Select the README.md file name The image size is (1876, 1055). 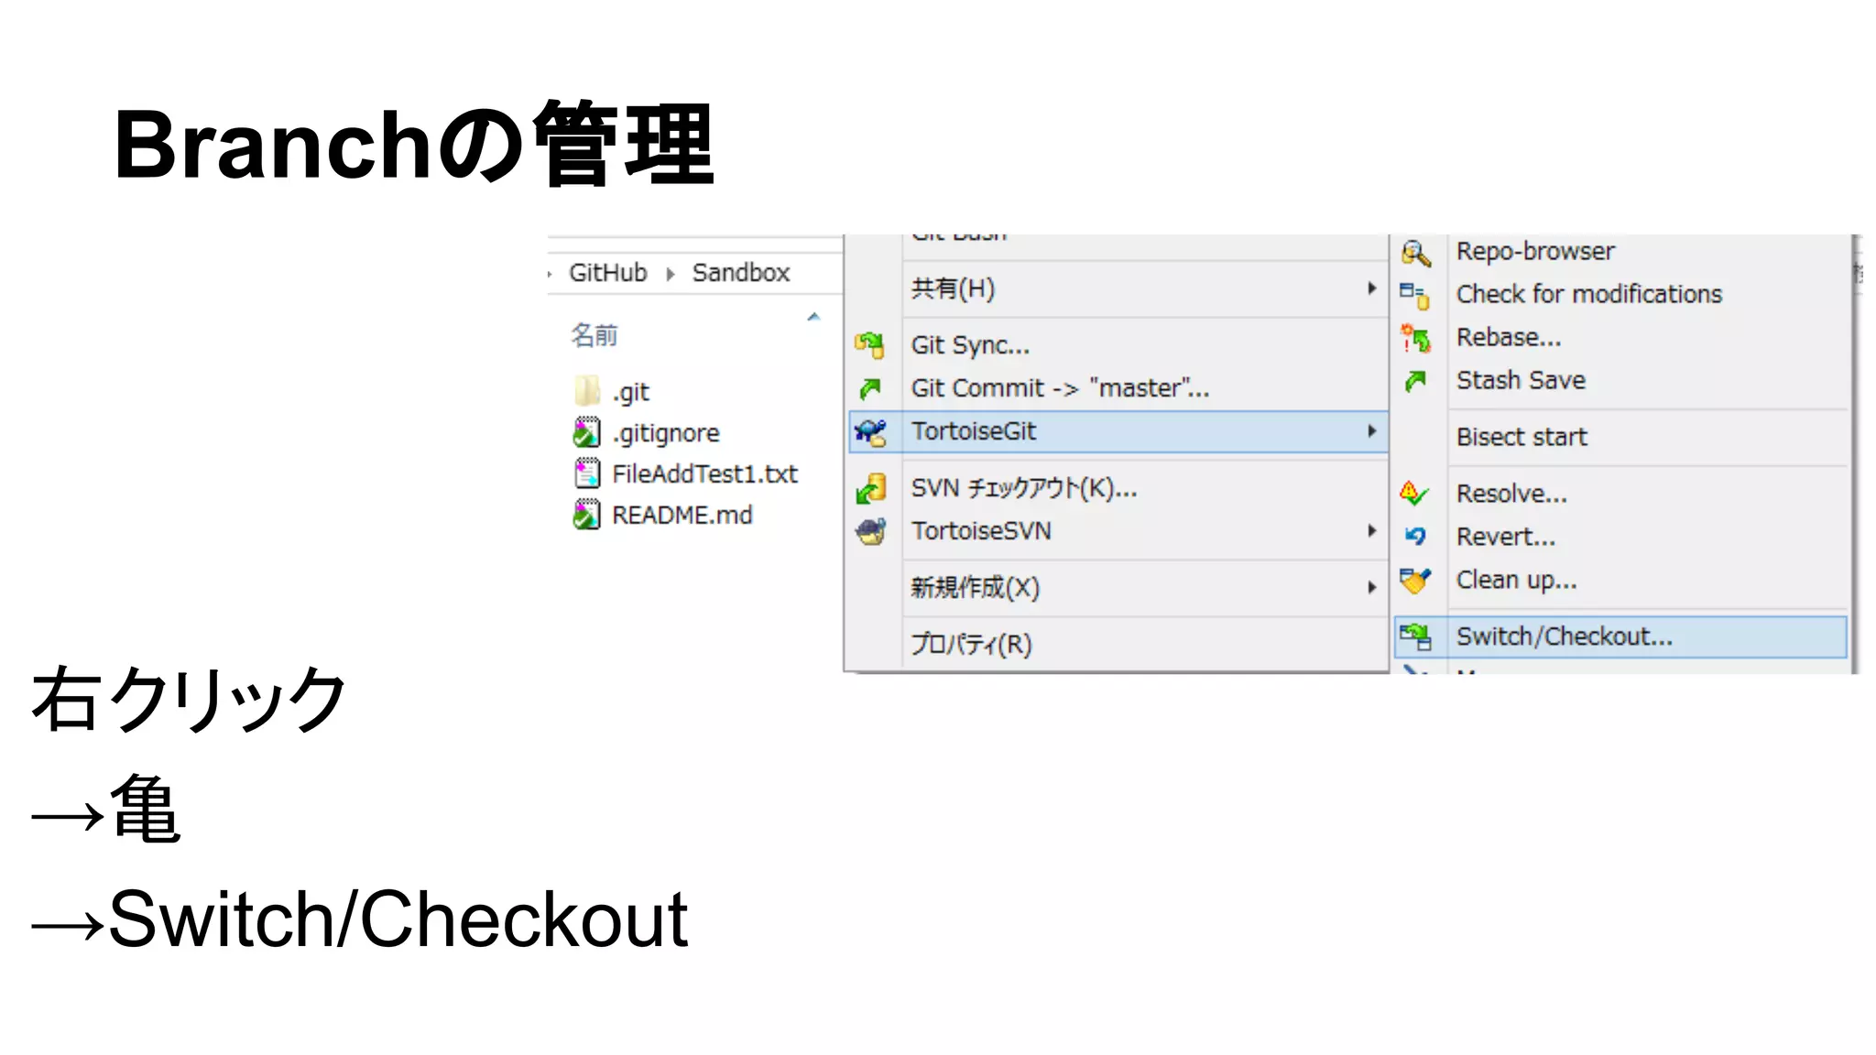(682, 516)
